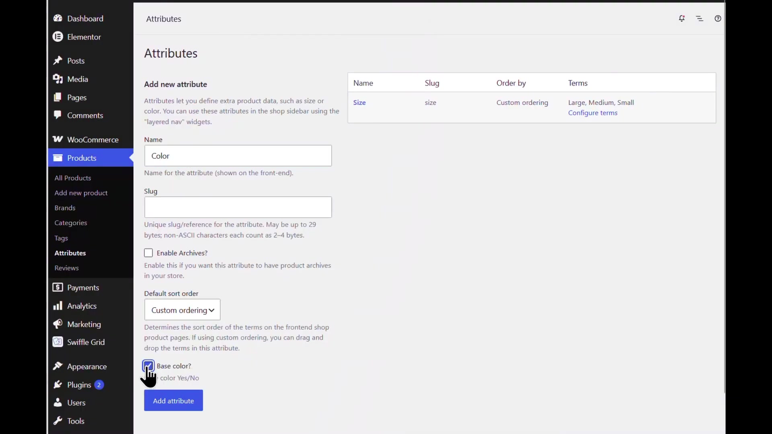Enable the Archives checkbox
The image size is (772, 434).
tap(148, 253)
